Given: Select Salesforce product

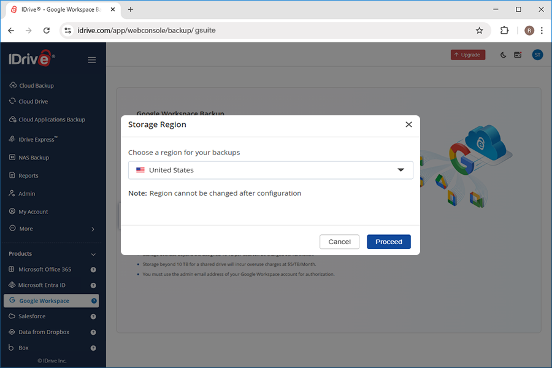Looking at the screenshot, I should pos(32,316).
